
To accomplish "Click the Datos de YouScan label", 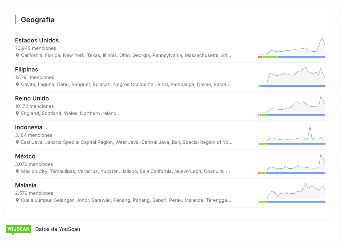I will (57, 229).
